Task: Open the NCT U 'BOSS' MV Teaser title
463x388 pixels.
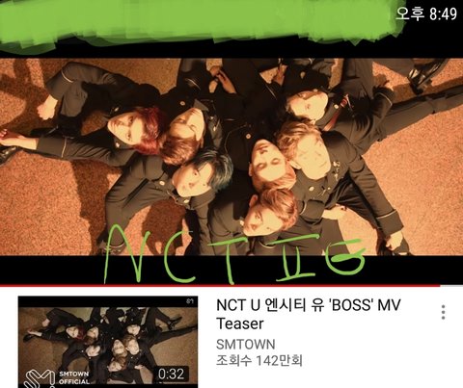Action: (x=309, y=314)
